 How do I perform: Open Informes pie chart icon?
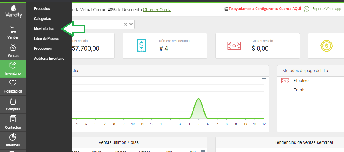13,137
